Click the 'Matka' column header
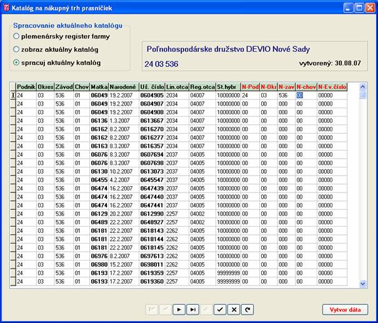The height and width of the screenshot is (323, 378). [x=99, y=87]
